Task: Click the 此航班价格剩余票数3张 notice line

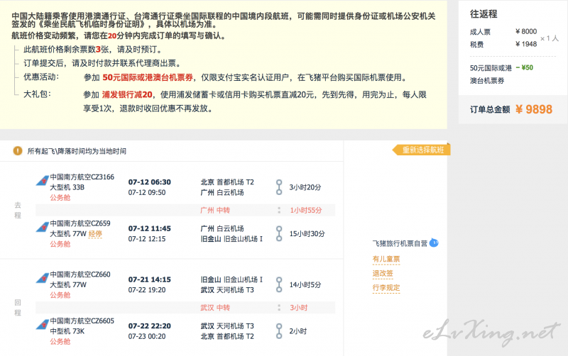Action: click(x=93, y=50)
